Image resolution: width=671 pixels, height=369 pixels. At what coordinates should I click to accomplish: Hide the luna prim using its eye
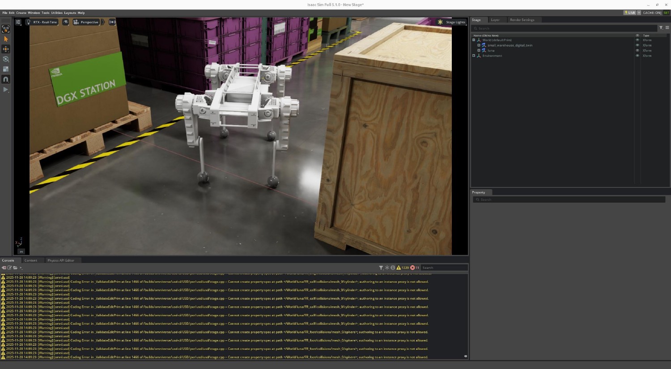click(637, 51)
